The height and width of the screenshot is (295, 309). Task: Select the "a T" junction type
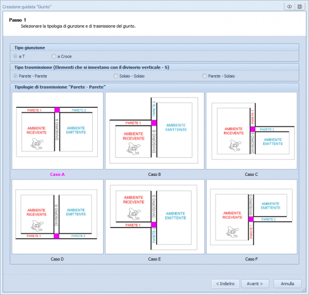click(15, 56)
